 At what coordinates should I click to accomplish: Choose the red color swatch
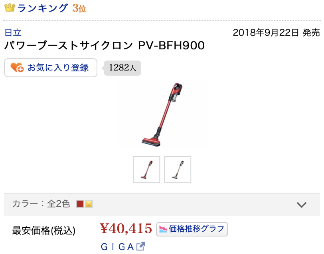tap(80, 204)
